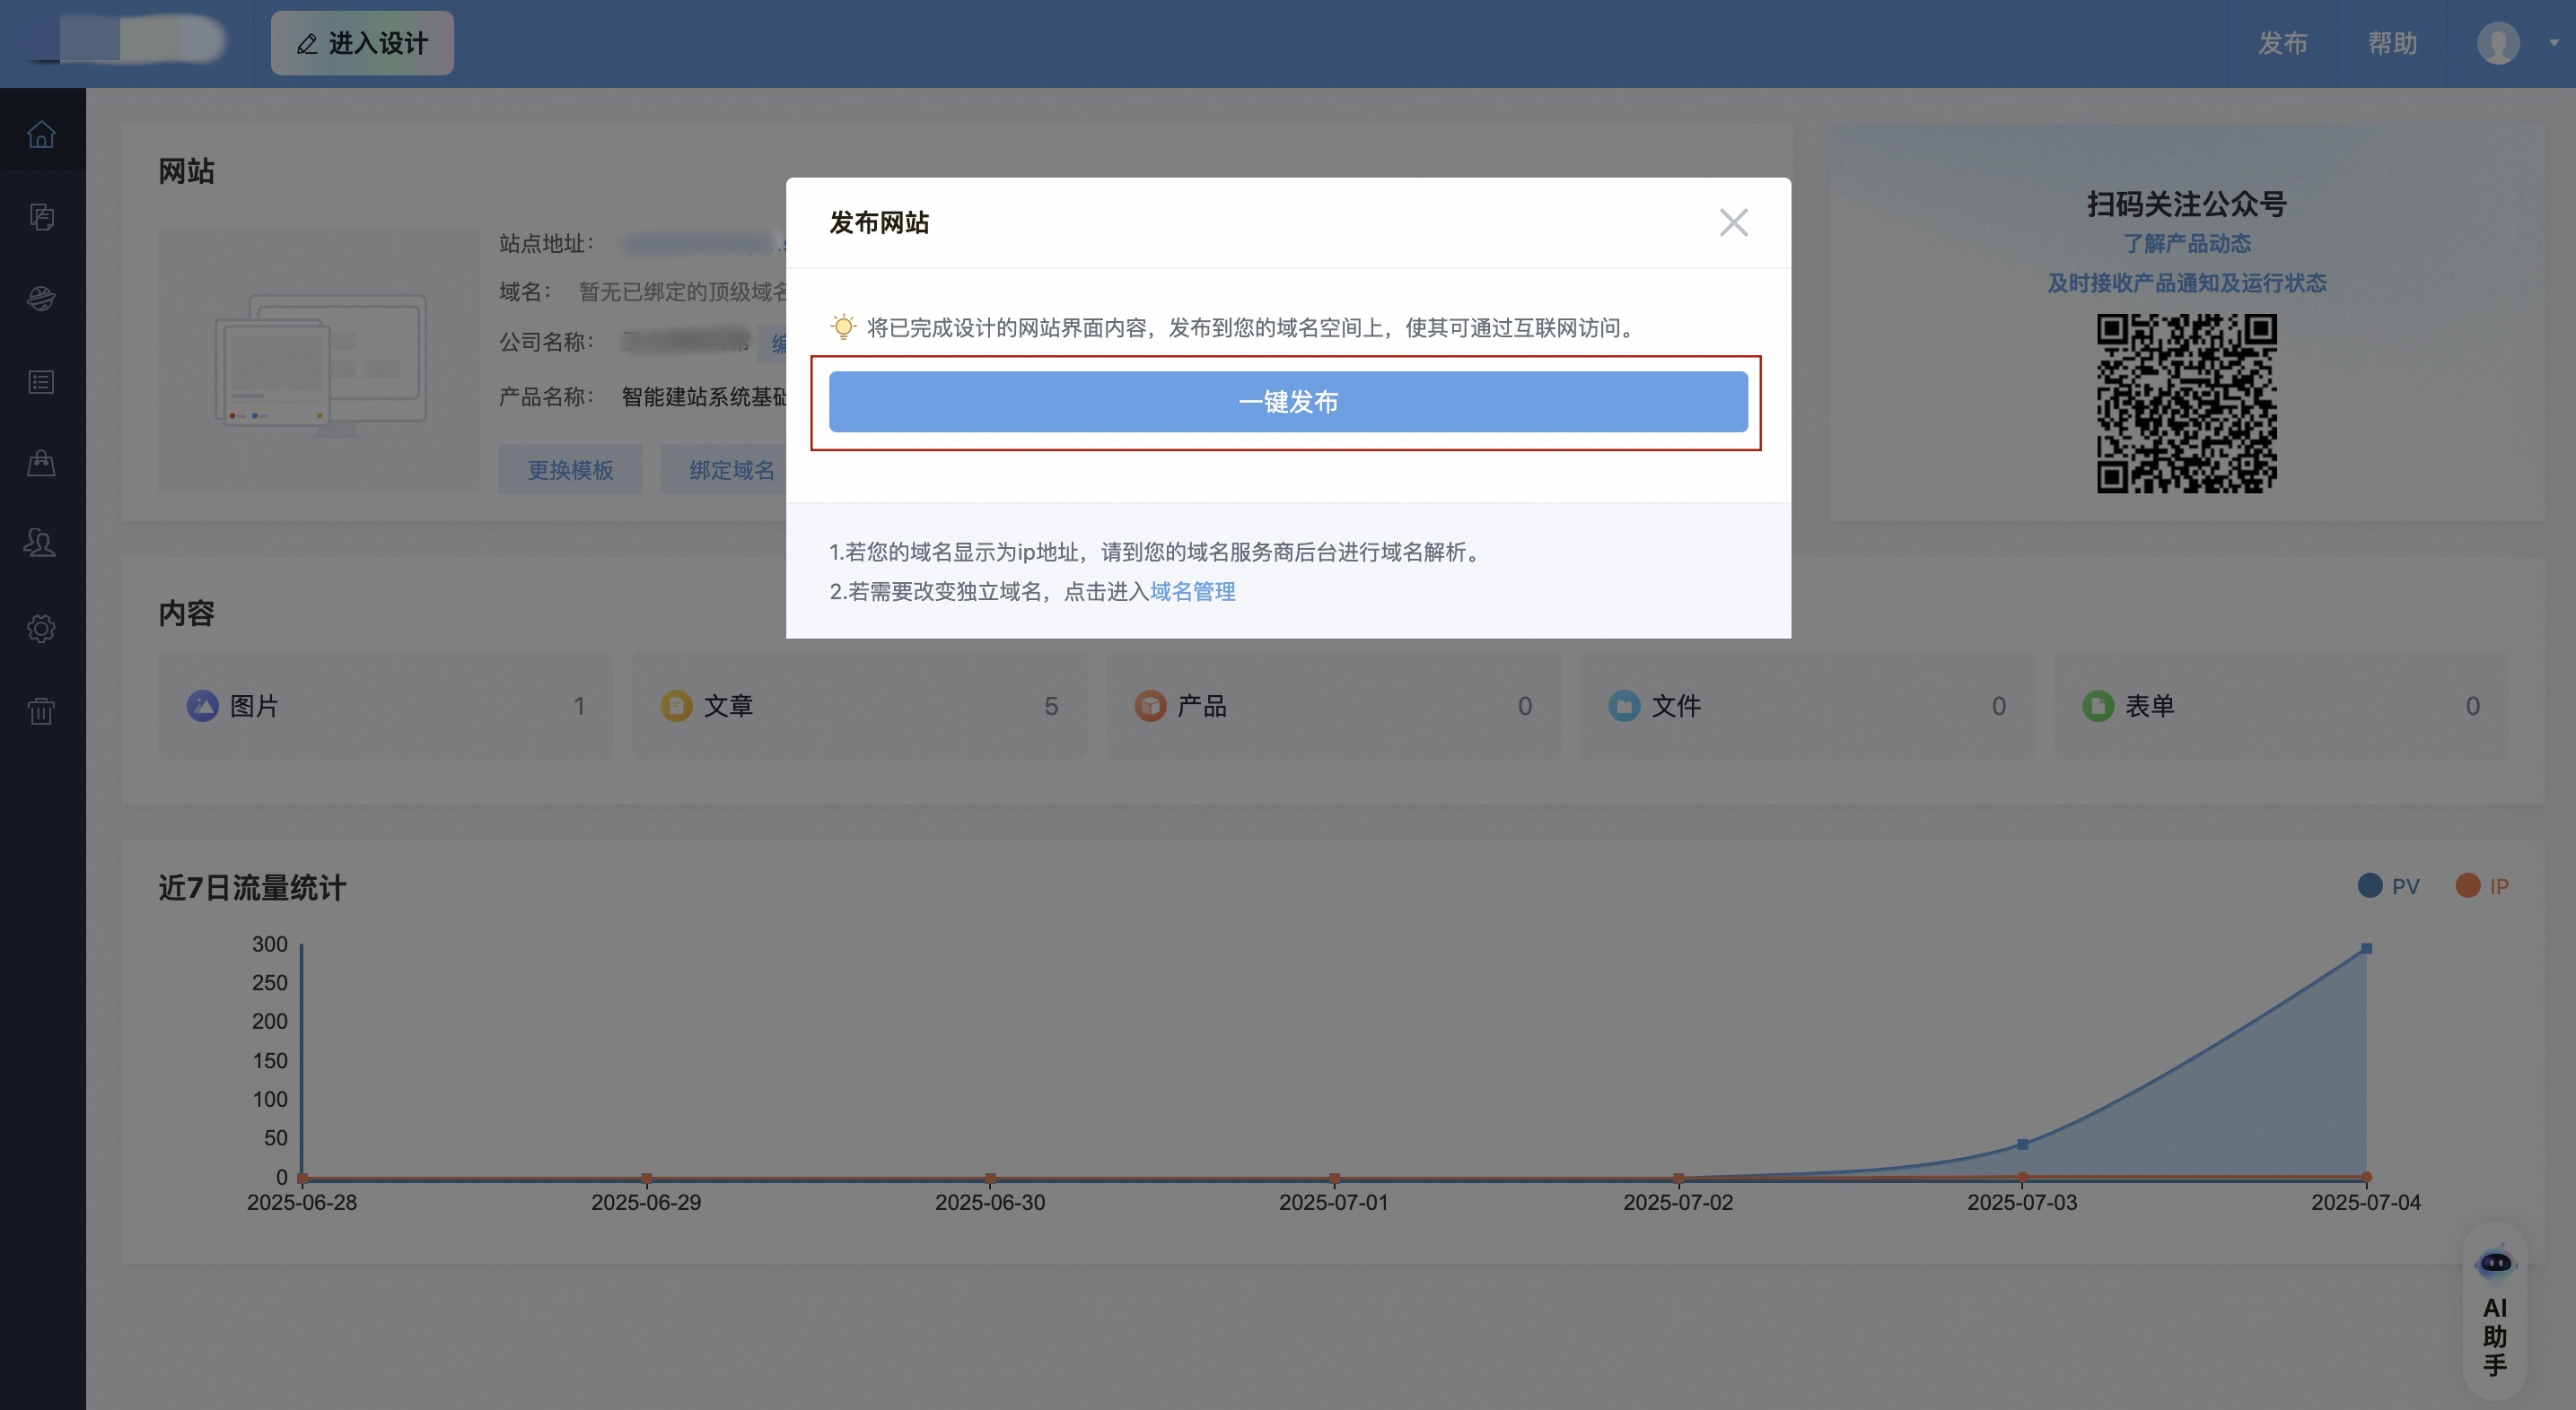Click the 图片 image card icon
The height and width of the screenshot is (1410, 2576).
click(203, 706)
